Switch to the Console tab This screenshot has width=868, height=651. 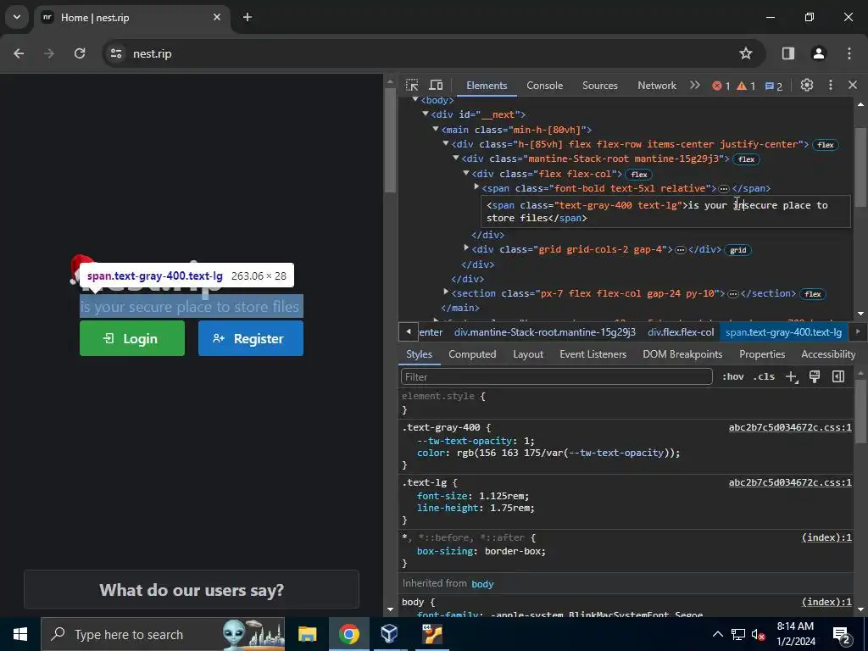pyautogui.click(x=545, y=86)
